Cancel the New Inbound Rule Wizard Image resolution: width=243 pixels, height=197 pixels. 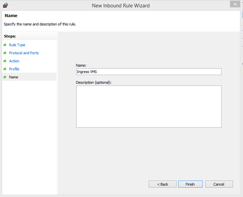pos(219,184)
